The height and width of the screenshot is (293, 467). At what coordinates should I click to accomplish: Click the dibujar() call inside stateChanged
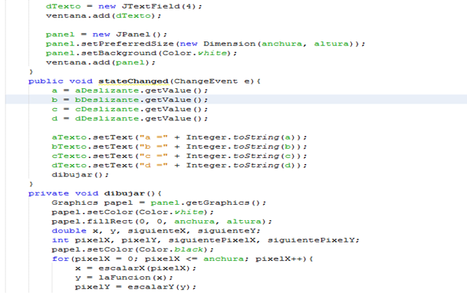[80, 175]
